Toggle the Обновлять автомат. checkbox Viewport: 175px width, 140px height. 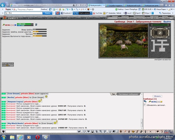click(x=145, y=105)
